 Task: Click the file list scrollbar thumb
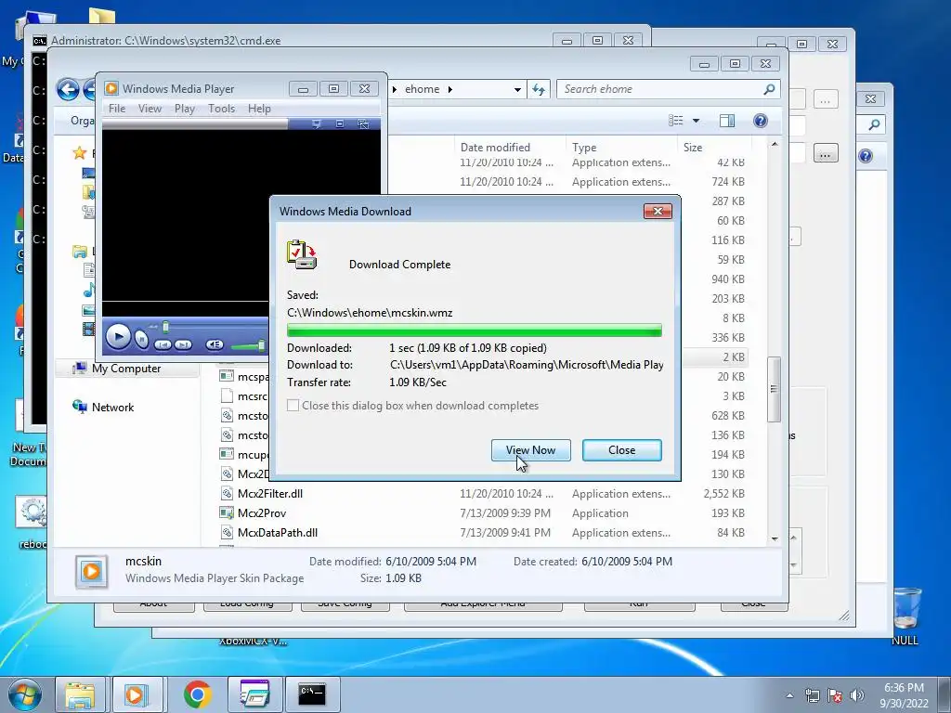click(774, 389)
